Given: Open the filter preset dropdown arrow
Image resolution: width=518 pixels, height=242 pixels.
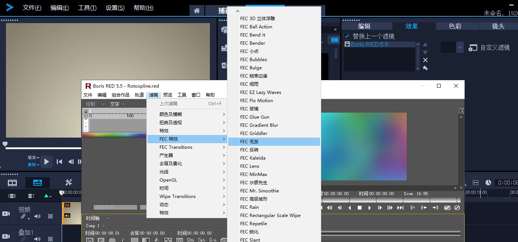Looking at the screenshot, I should pos(460,48).
